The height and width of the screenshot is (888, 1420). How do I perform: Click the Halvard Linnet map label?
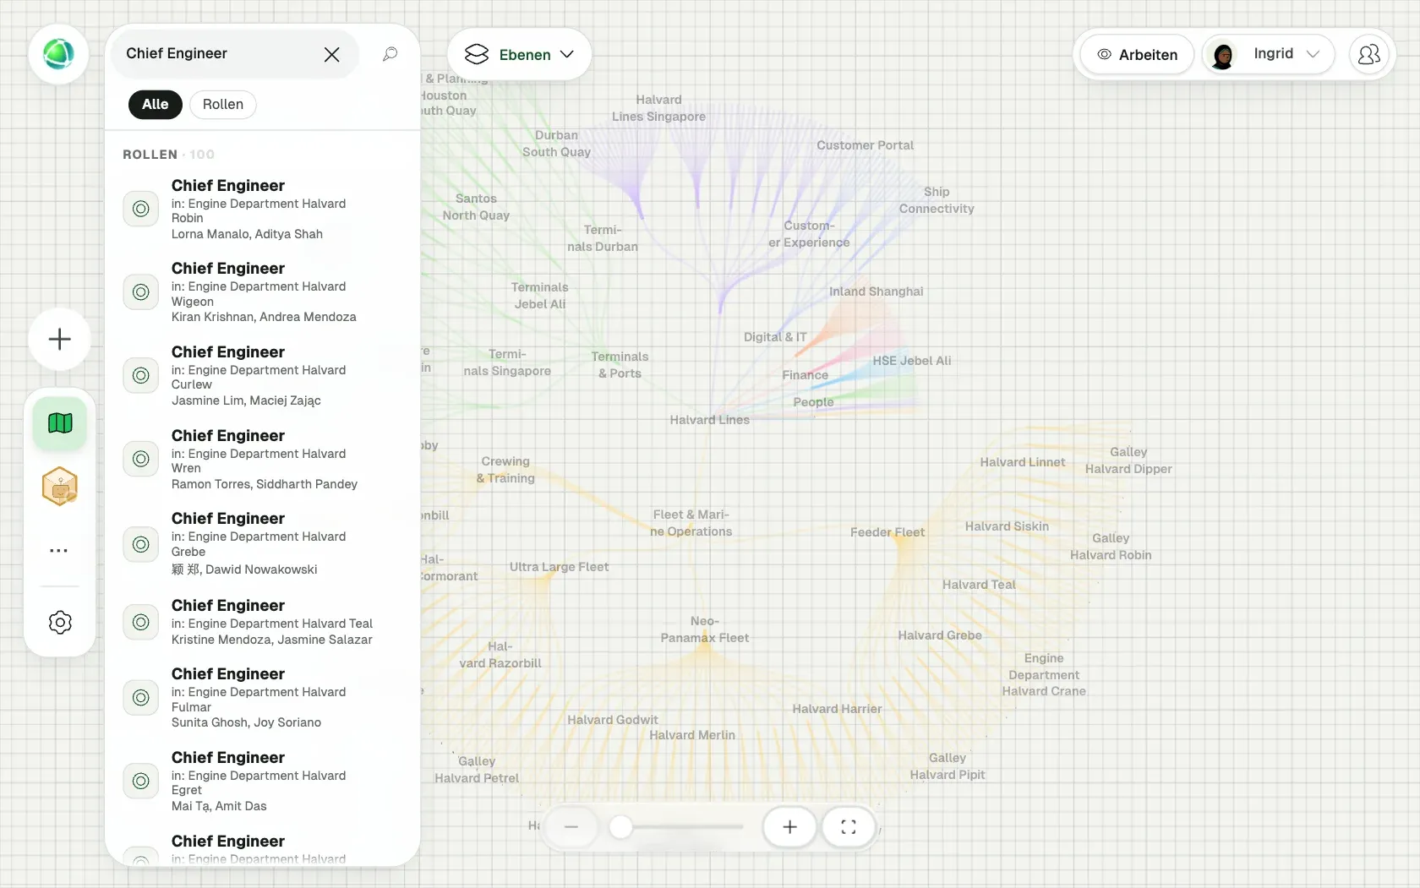click(x=1023, y=462)
